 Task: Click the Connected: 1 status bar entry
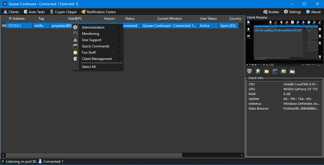[51, 162]
